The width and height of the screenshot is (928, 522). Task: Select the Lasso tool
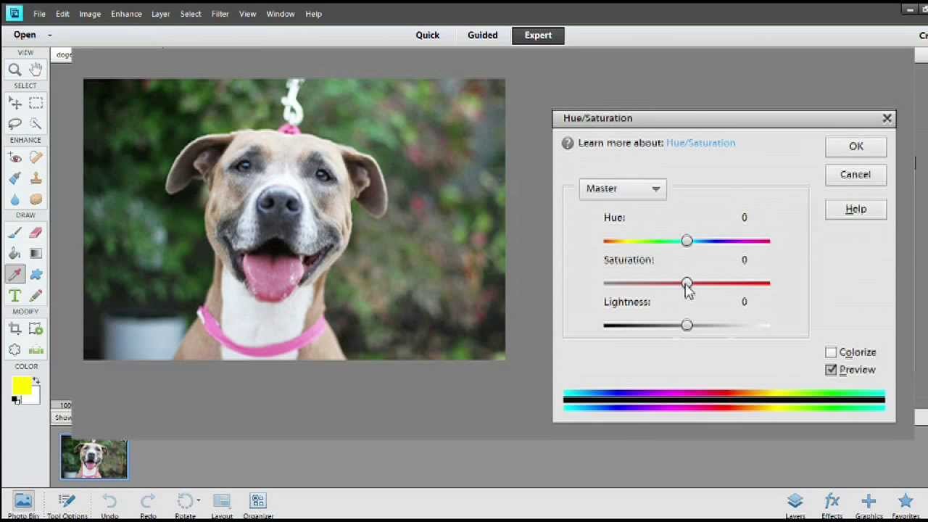(x=14, y=123)
